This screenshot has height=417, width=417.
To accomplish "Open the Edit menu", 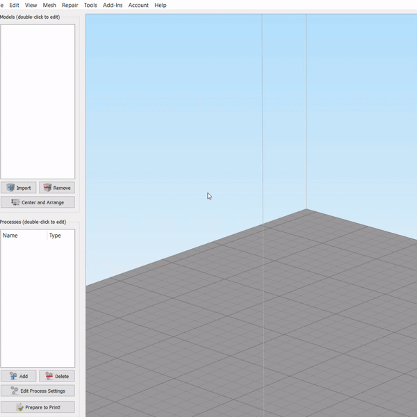I will [14, 5].
